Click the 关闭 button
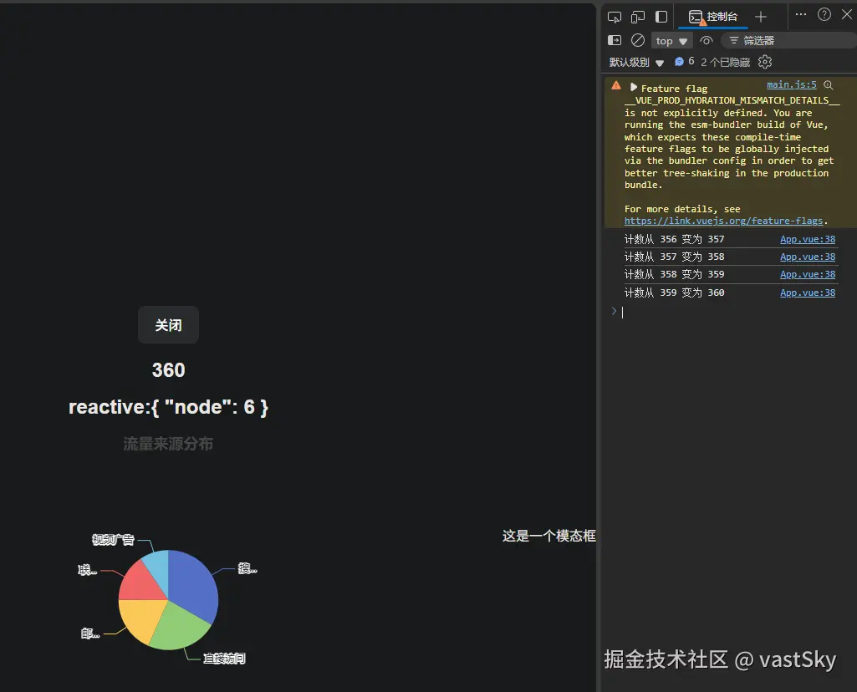Viewport: 857px width, 692px height. 168,325
